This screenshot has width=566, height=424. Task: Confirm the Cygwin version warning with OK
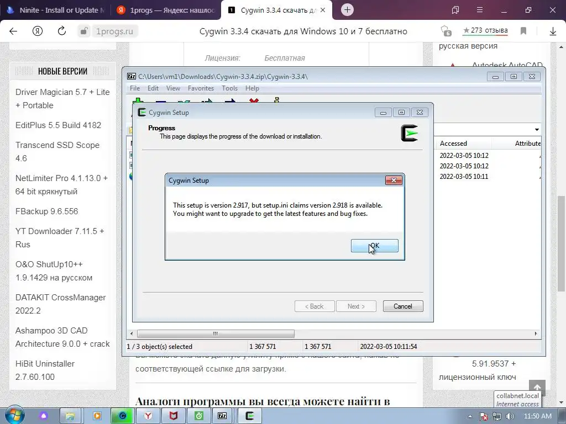374,246
